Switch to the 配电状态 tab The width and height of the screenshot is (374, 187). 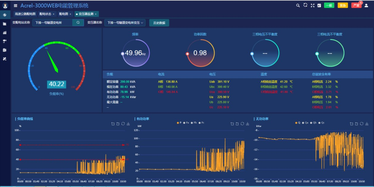point(45,14)
